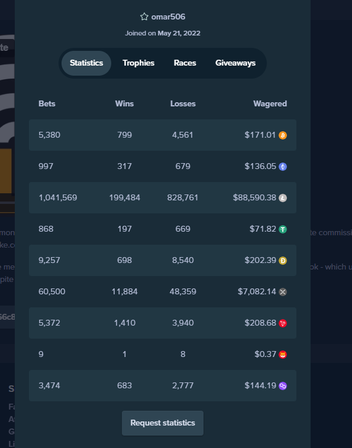352x448 pixels.
Task: Click the Shiba Inu icon next to $0.37
Action: [x=283, y=355]
